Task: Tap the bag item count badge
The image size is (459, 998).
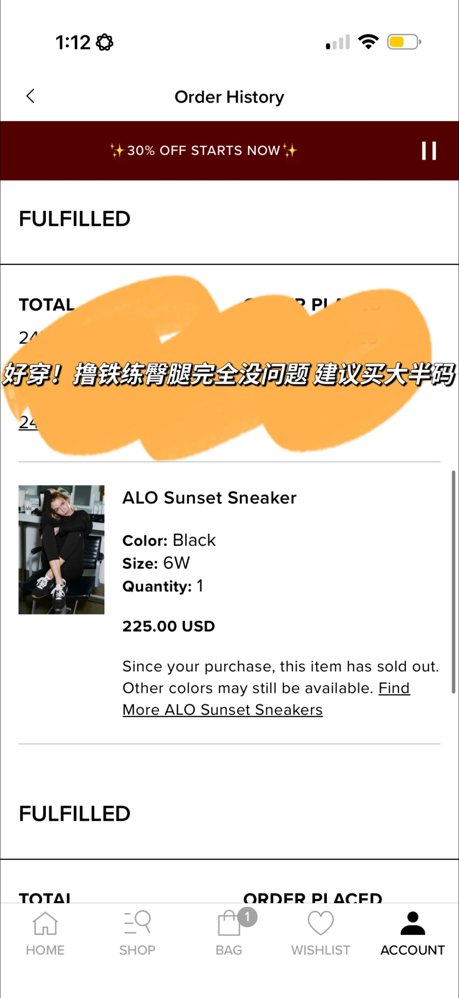Action: [x=247, y=917]
